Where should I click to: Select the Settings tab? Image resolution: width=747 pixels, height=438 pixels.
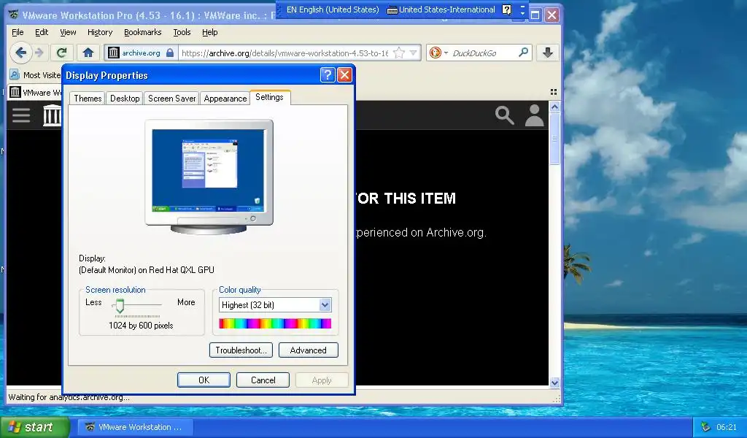(270, 97)
